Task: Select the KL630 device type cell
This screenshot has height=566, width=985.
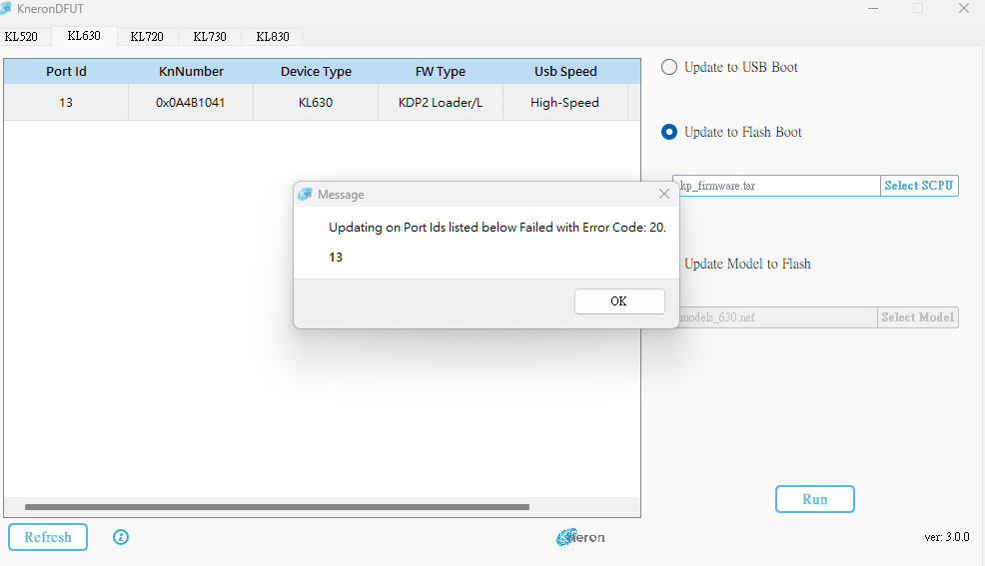Action: 316,102
